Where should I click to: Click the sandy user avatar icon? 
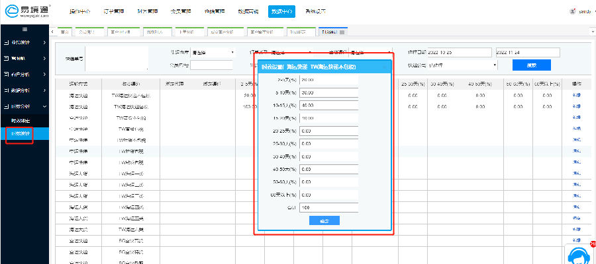pyautogui.click(x=572, y=11)
